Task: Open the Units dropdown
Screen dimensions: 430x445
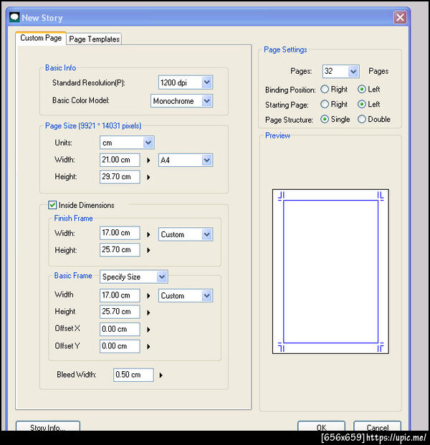Action: (127, 143)
